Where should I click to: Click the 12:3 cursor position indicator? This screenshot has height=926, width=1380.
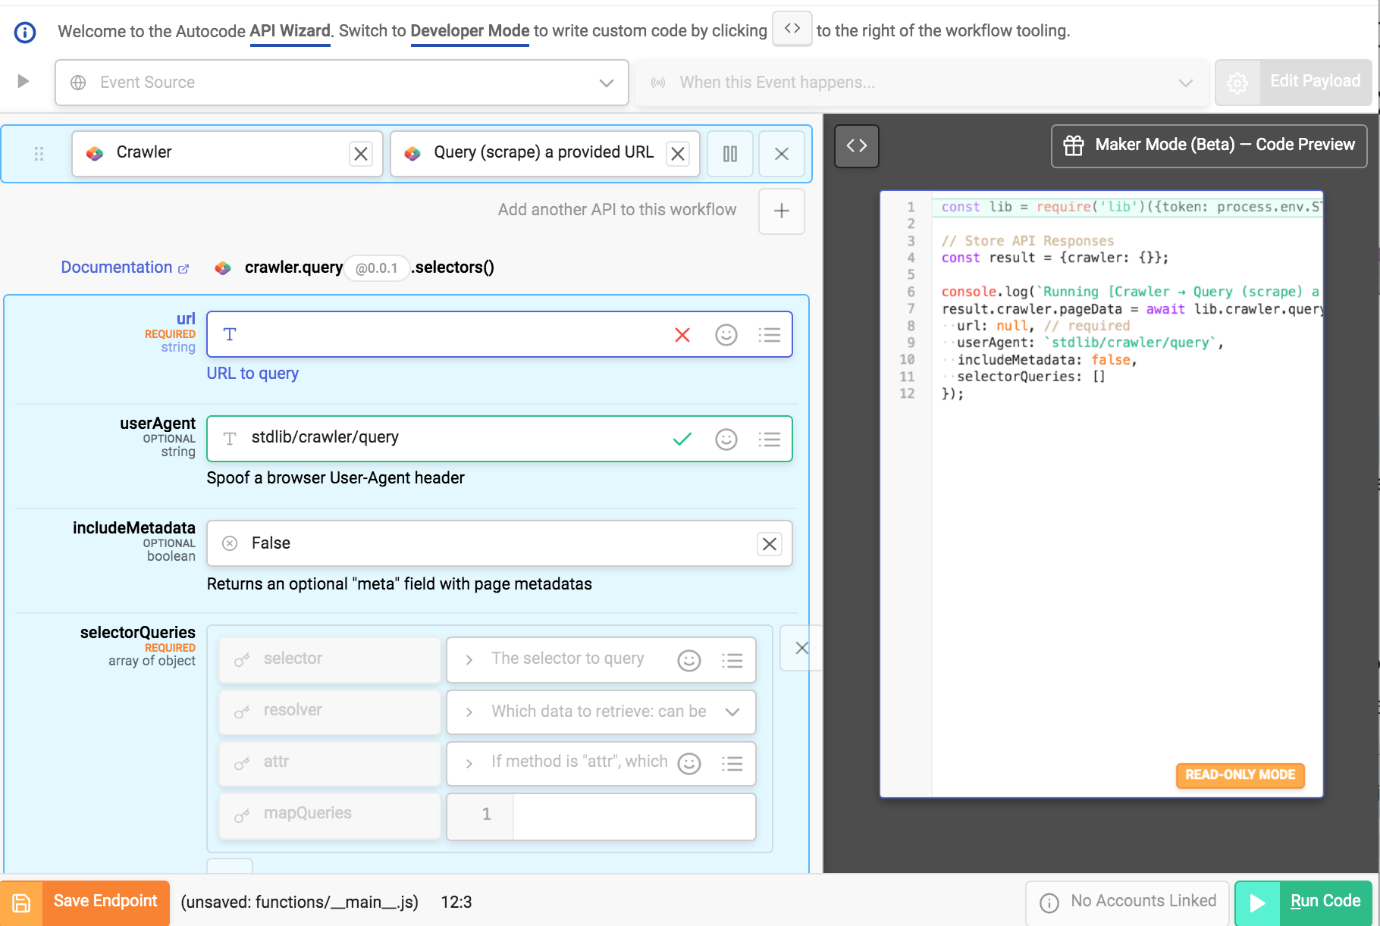tap(456, 903)
